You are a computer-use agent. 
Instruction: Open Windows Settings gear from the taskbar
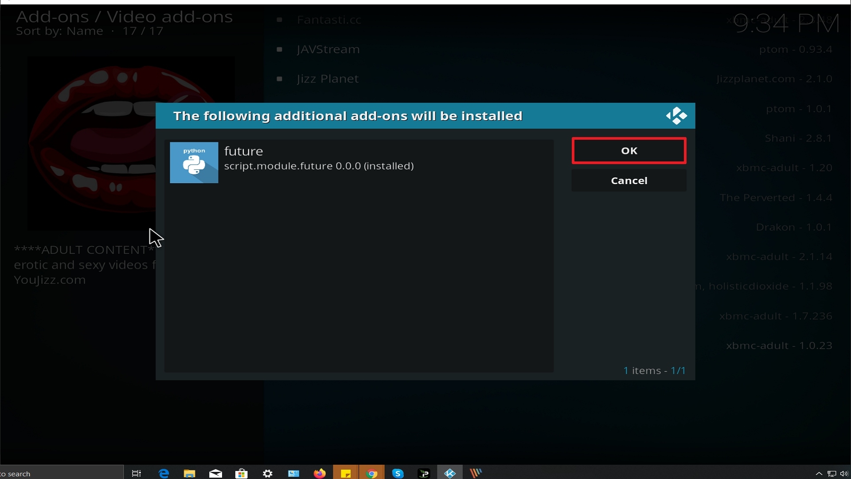pos(268,473)
